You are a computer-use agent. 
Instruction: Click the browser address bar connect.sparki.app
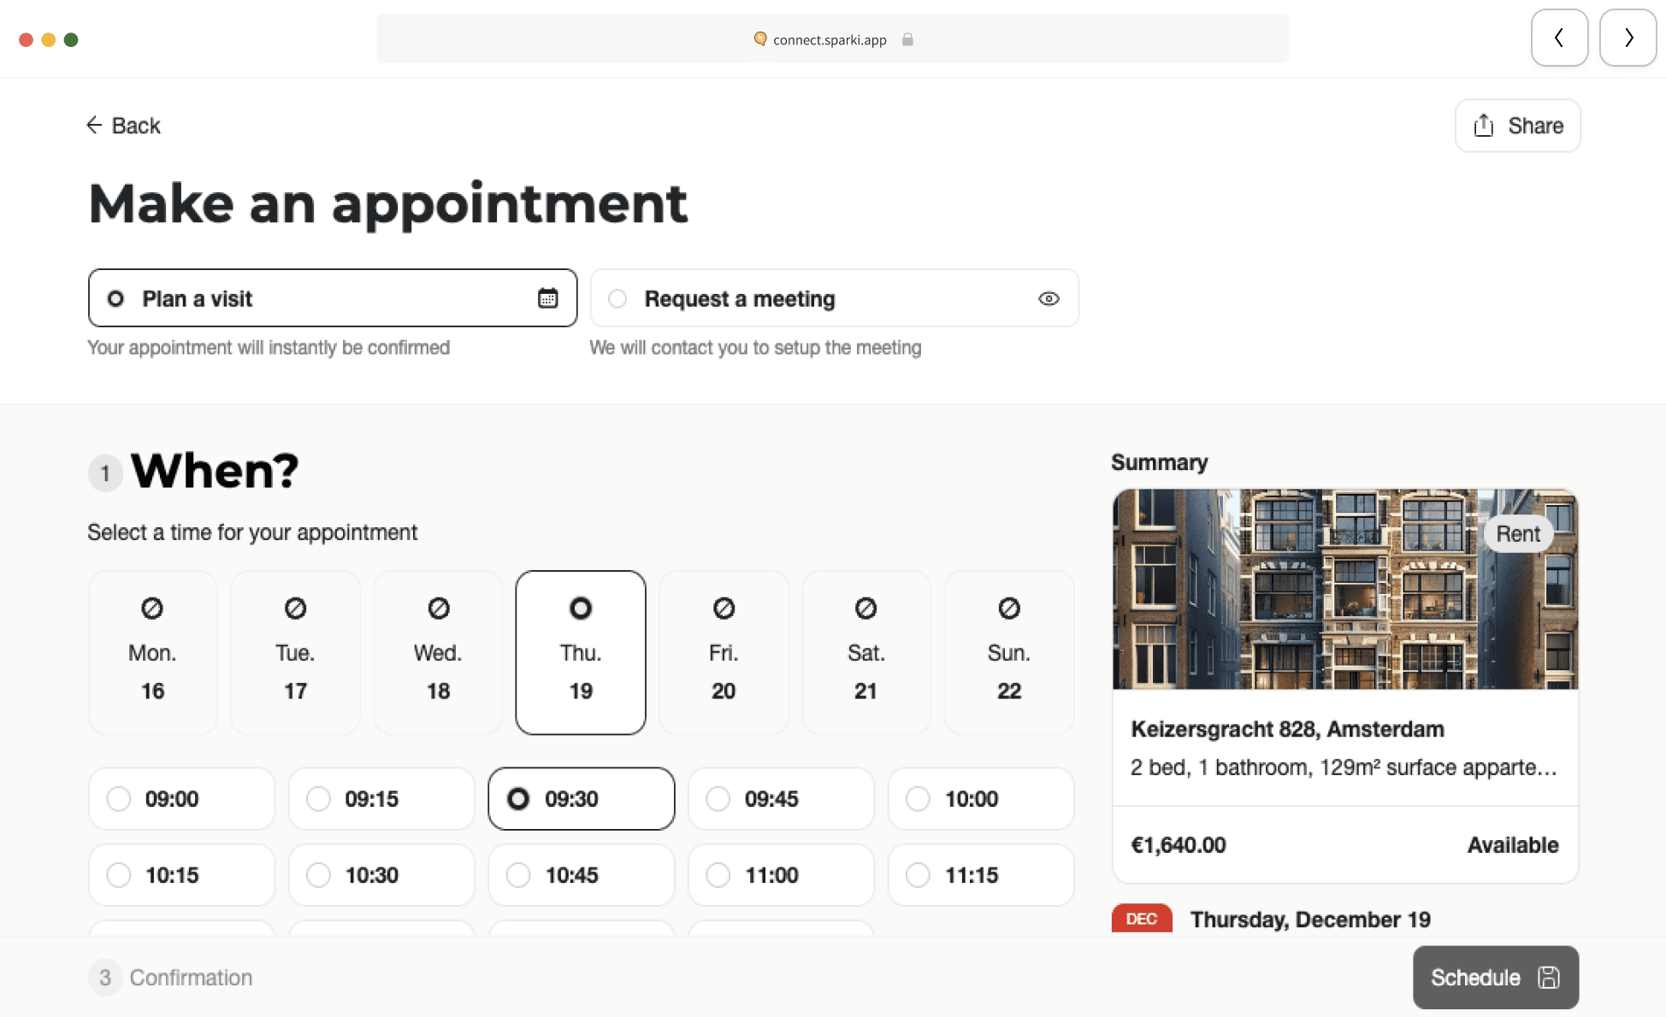(x=832, y=38)
